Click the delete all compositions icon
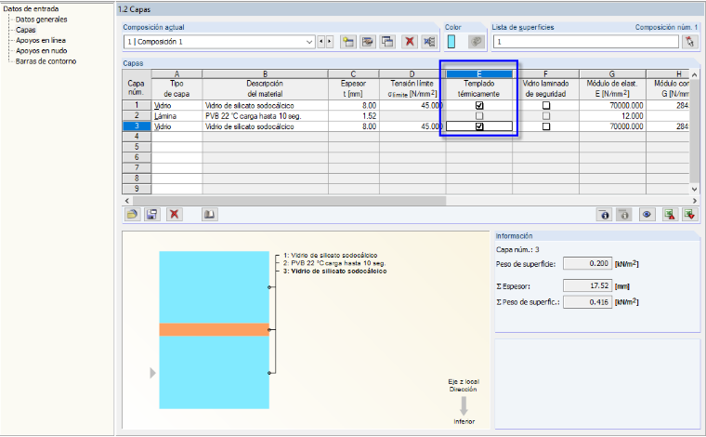 [429, 42]
